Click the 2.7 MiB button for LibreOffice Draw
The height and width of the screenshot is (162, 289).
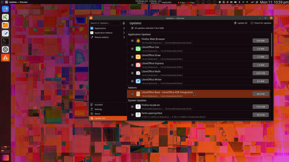(261, 57)
